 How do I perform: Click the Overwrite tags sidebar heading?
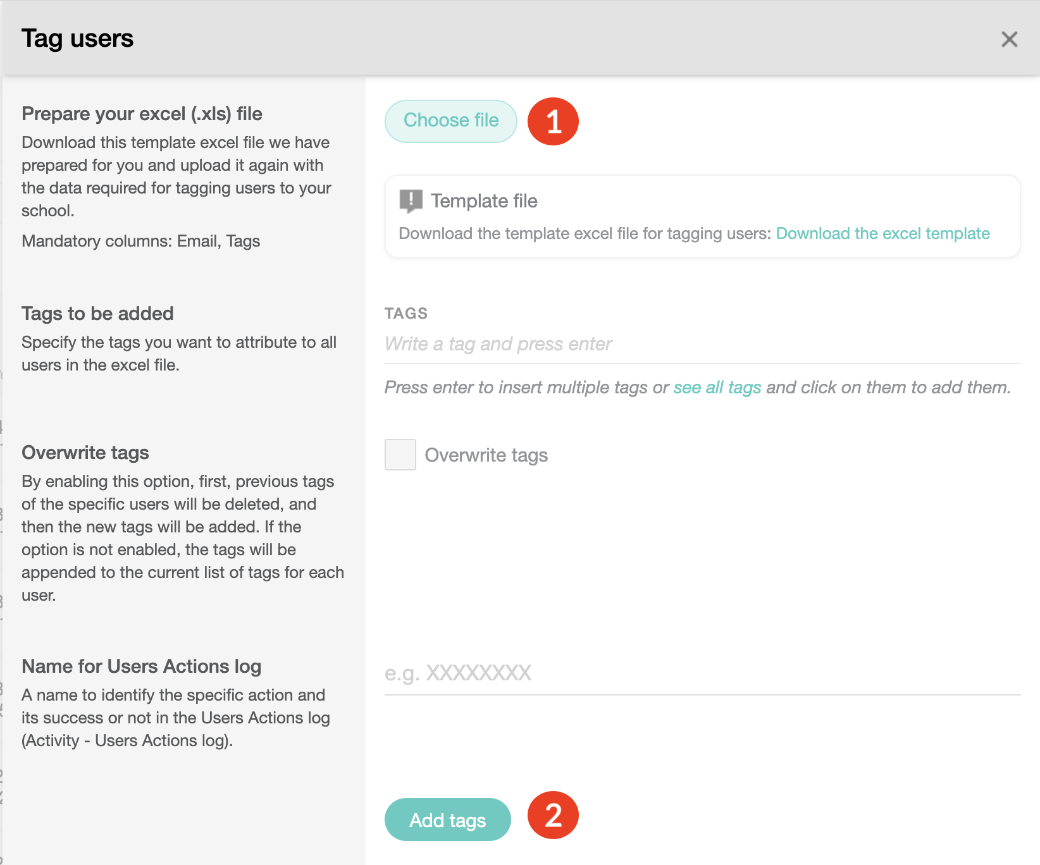pyautogui.click(x=85, y=452)
